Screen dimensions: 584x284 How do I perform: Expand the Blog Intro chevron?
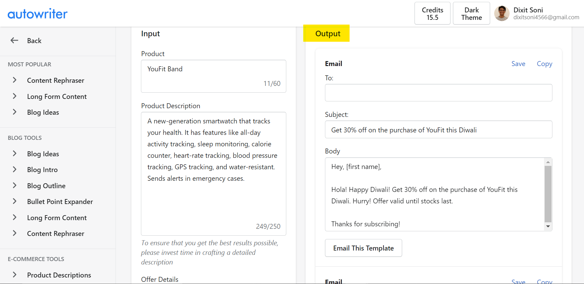point(15,169)
